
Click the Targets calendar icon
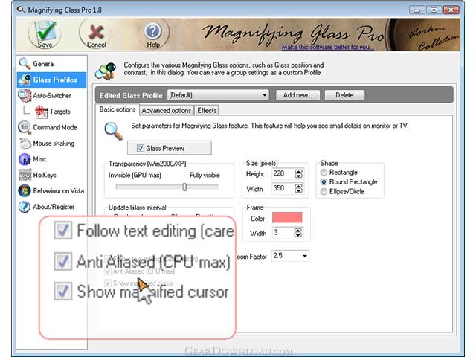[42, 112]
